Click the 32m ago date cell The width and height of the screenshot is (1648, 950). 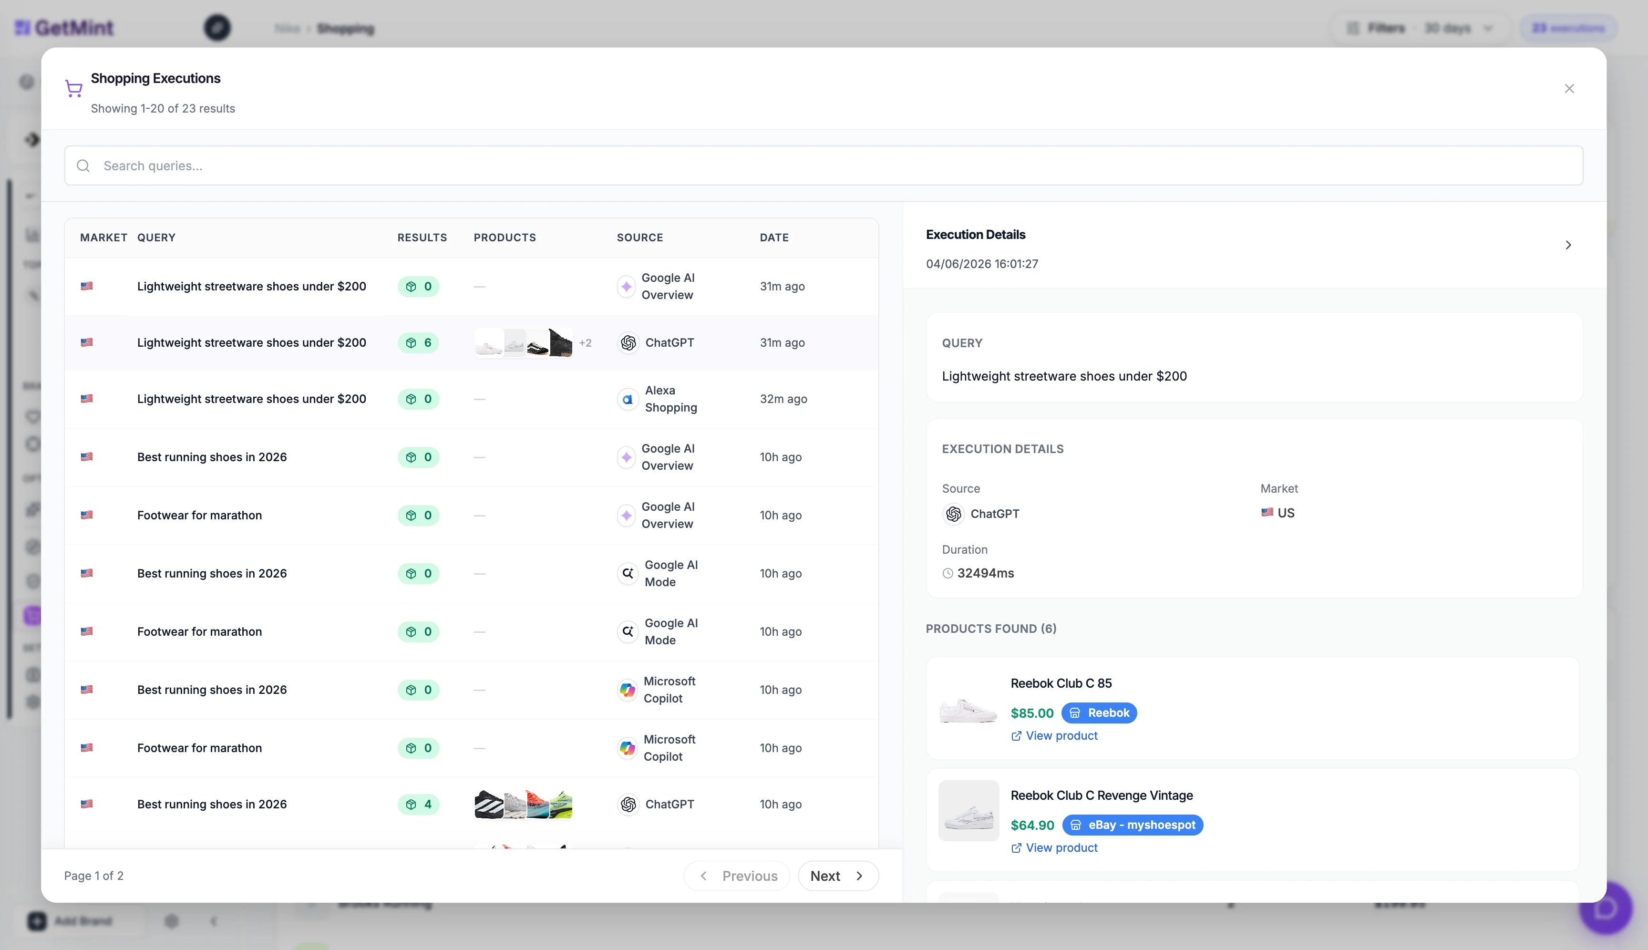pos(783,399)
